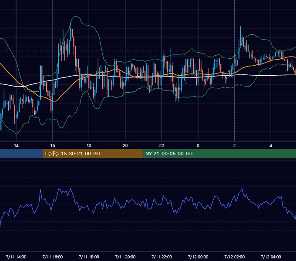
Task: Click the 7/12 02:00 time label
Action: (235, 257)
